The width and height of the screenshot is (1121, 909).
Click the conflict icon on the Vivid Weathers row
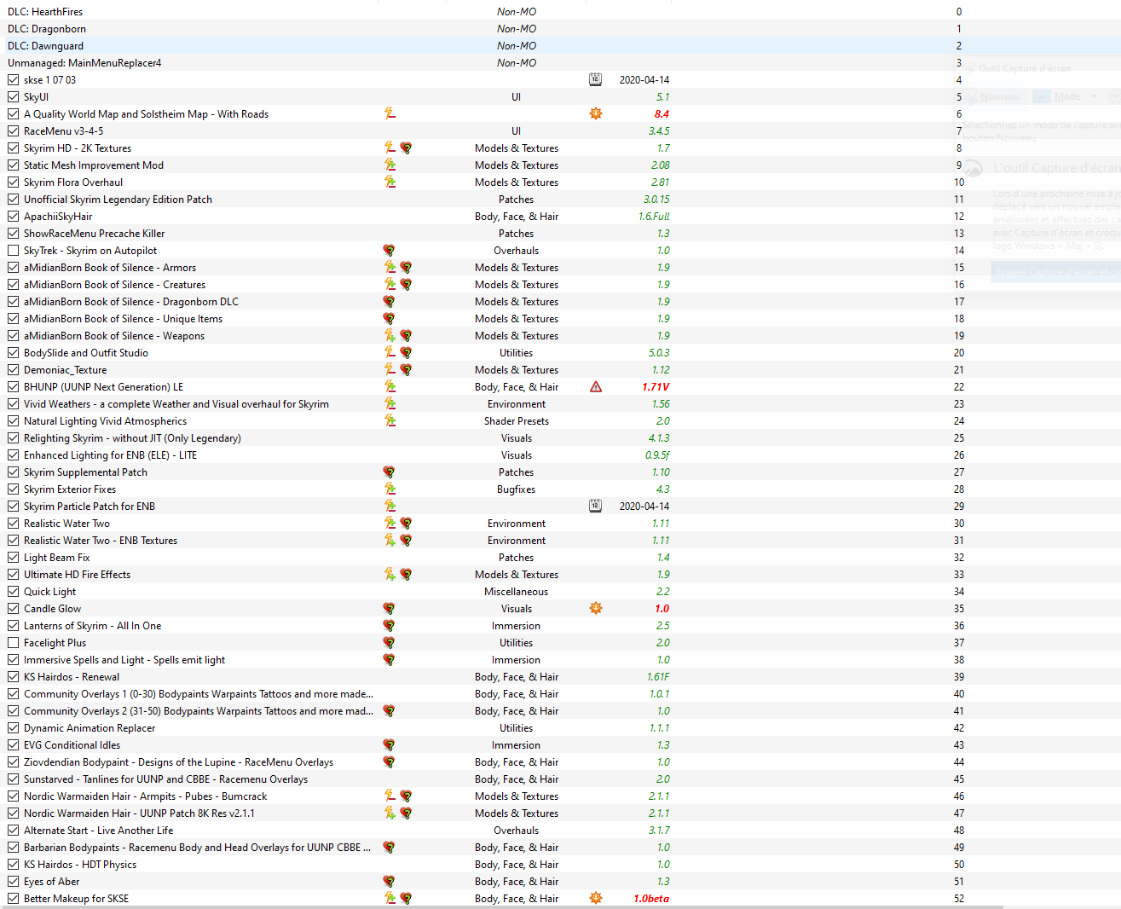(x=390, y=403)
